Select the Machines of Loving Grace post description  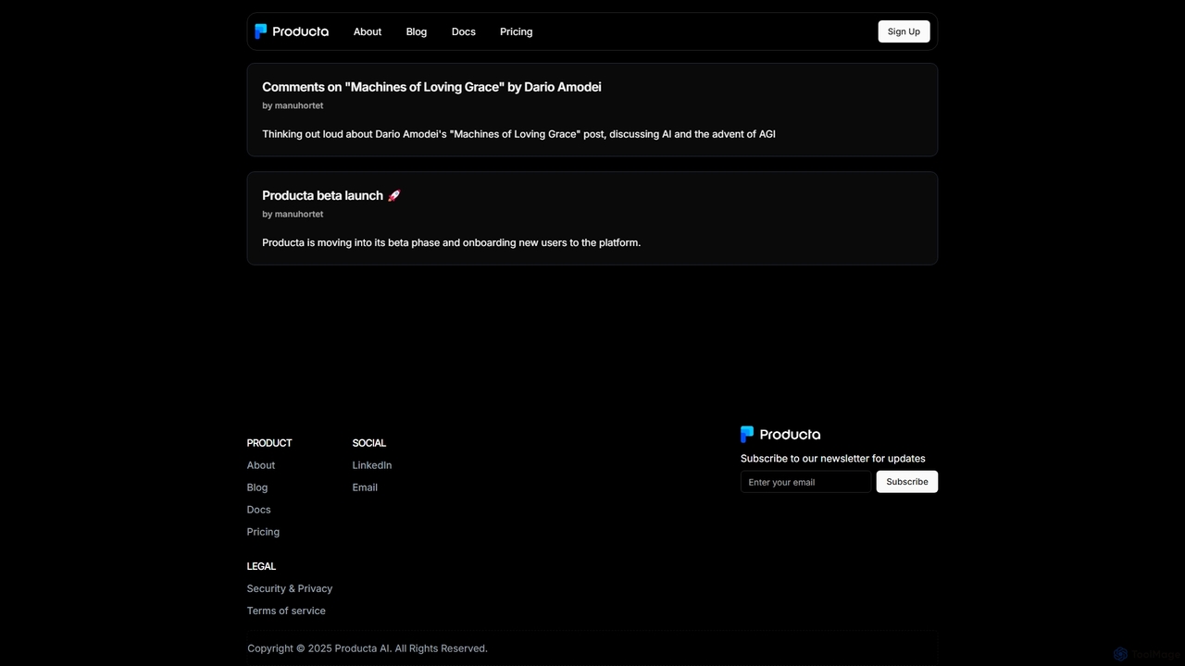(x=518, y=134)
